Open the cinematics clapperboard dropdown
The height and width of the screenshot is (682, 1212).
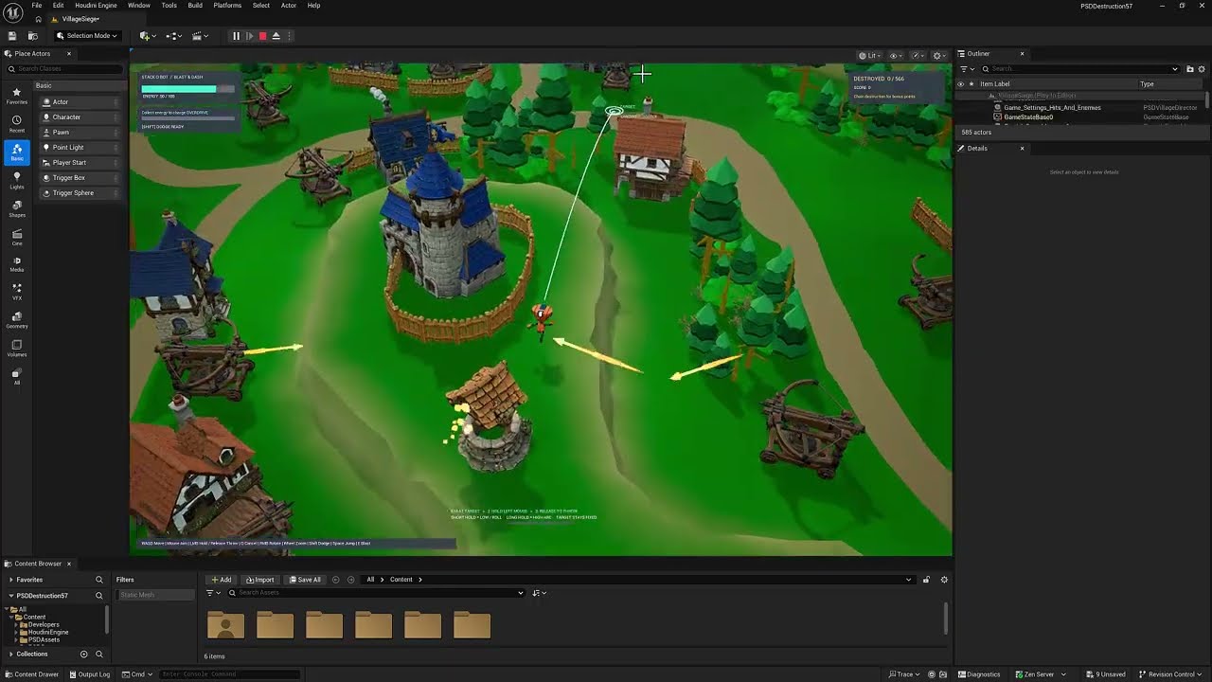coord(200,36)
